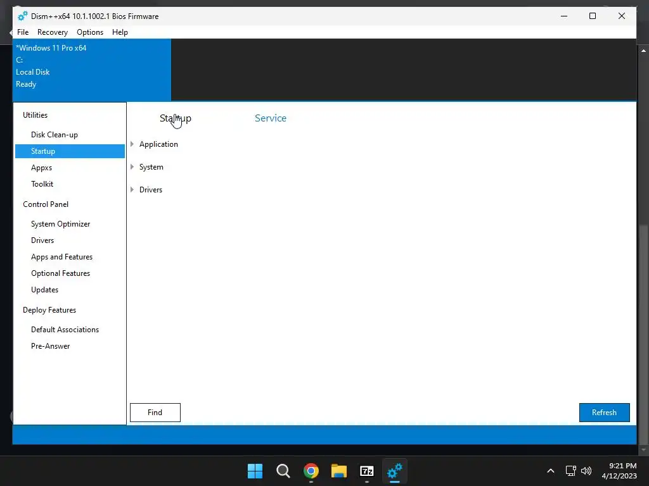Close the Dism++ window
This screenshot has height=486, width=649.
coord(622,16)
